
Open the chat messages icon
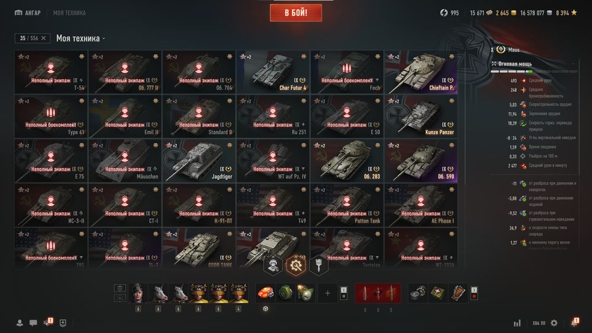(x=33, y=323)
